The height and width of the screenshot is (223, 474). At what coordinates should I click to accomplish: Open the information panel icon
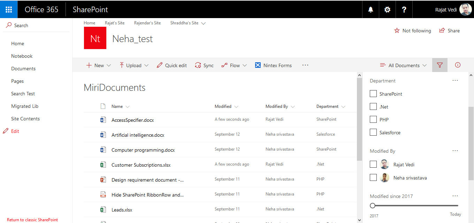pos(457,65)
